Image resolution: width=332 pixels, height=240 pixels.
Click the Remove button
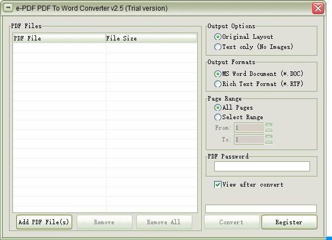click(x=104, y=222)
